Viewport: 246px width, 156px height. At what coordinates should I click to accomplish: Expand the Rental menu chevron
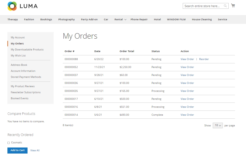pyautogui.click(x=125, y=19)
